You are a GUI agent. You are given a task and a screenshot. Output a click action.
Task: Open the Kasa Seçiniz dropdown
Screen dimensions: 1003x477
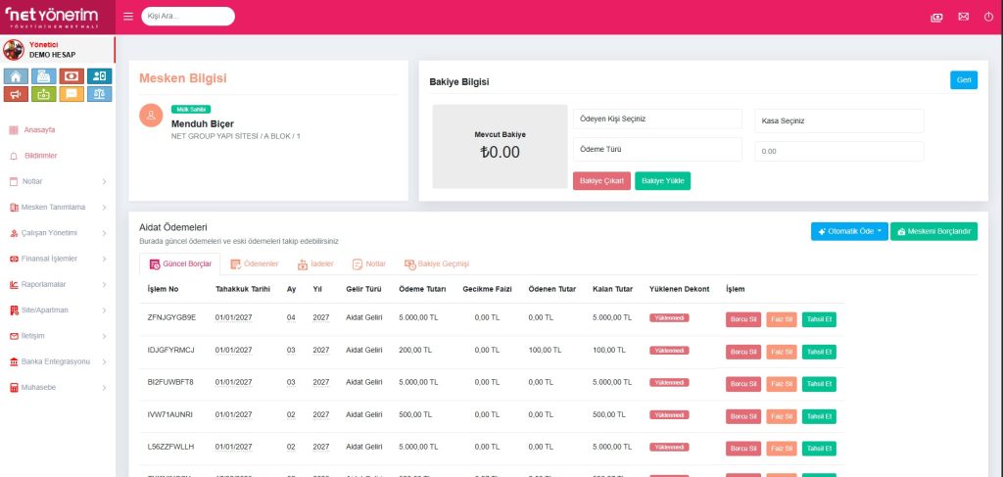tap(839, 120)
